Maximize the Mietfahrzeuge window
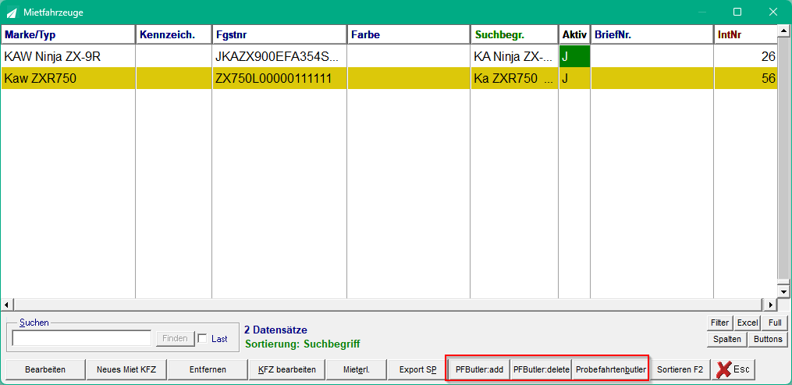The height and width of the screenshot is (385, 792). click(x=737, y=12)
